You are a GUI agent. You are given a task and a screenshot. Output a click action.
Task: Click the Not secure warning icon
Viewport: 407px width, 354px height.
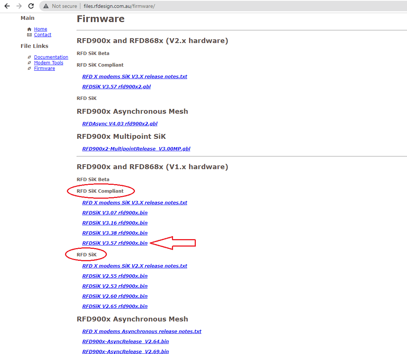pyautogui.click(x=46, y=6)
